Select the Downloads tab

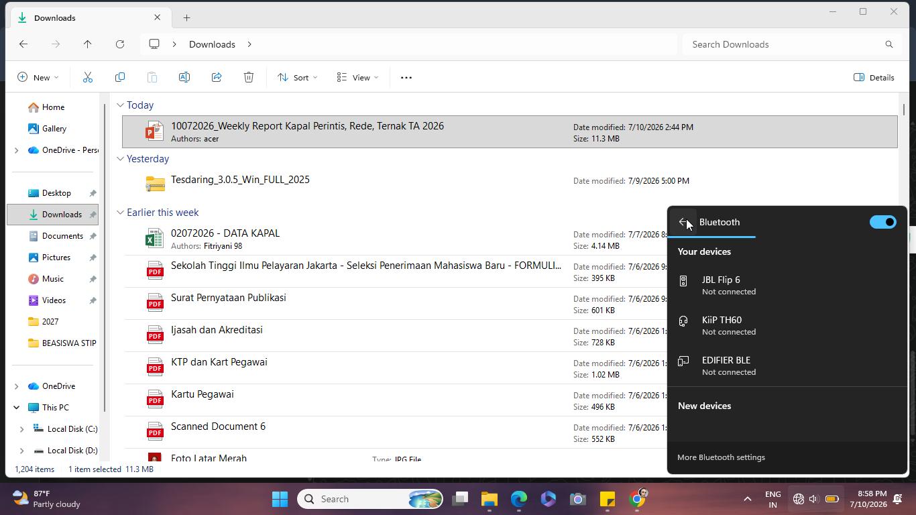pyautogui.click(x=89, y=17)
